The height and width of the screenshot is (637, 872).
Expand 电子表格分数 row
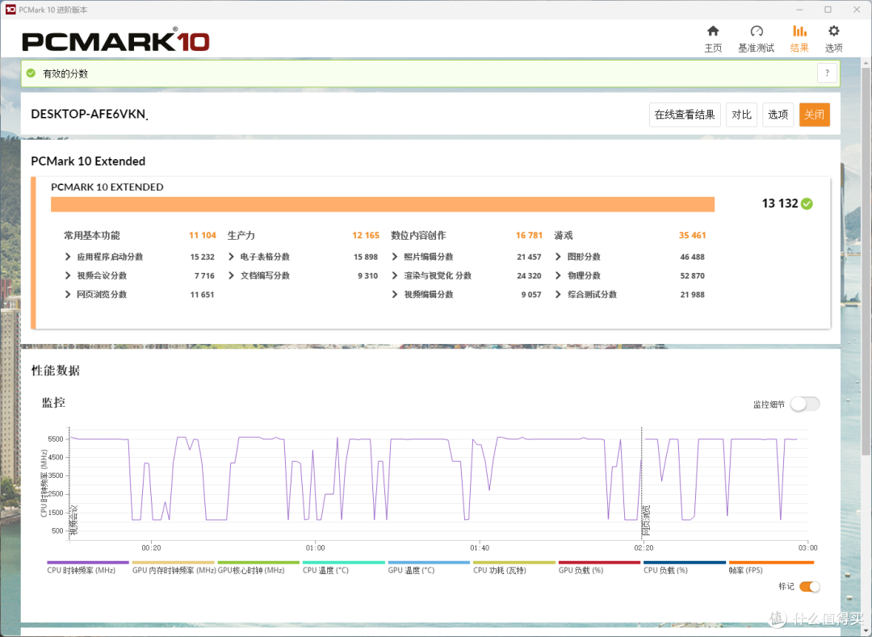(x=232, y=257)
